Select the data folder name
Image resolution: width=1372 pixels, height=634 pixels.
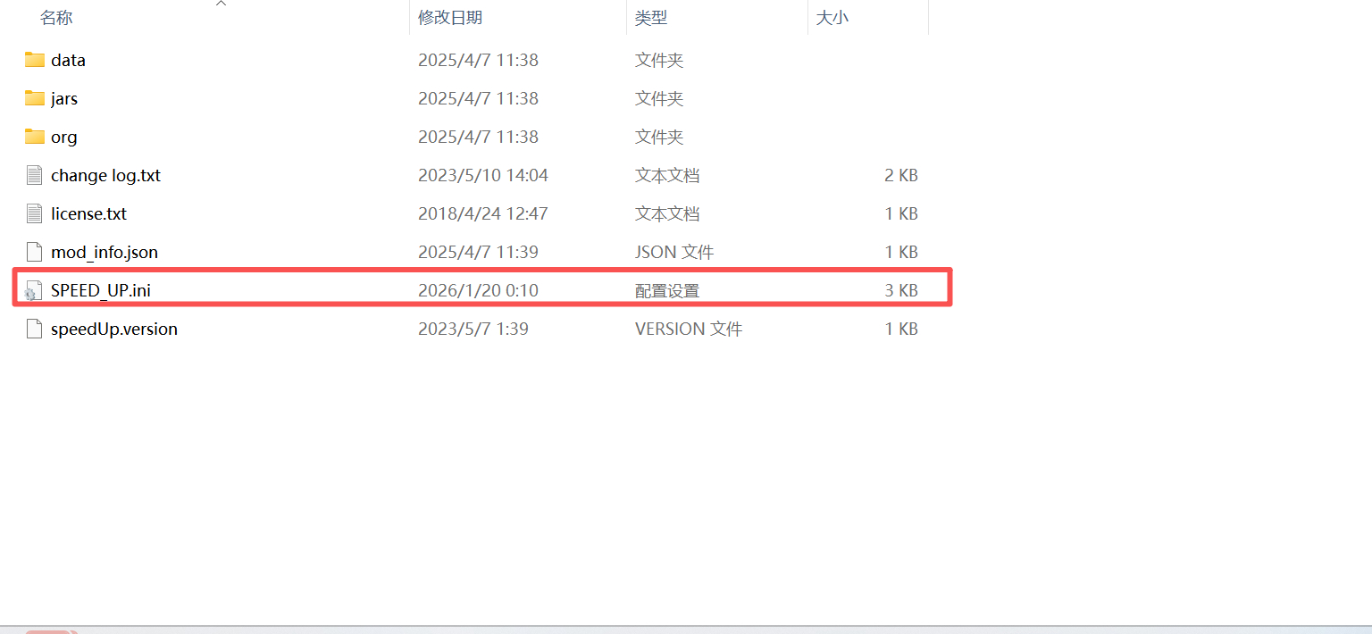click(68, 60)
